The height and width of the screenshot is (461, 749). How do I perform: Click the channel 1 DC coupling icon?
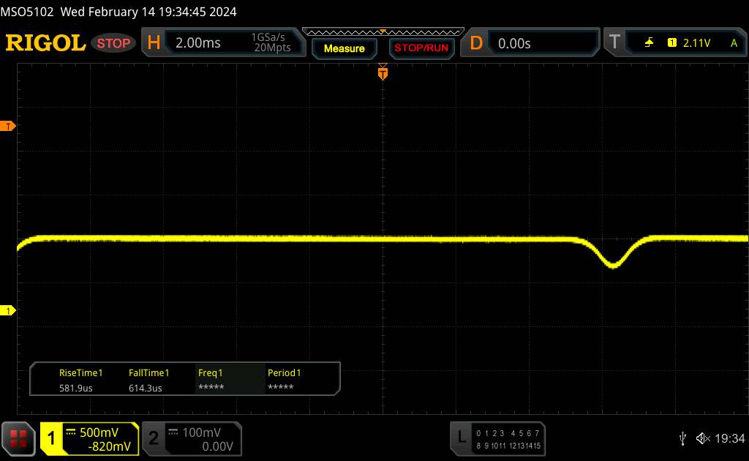pos(71,432)
